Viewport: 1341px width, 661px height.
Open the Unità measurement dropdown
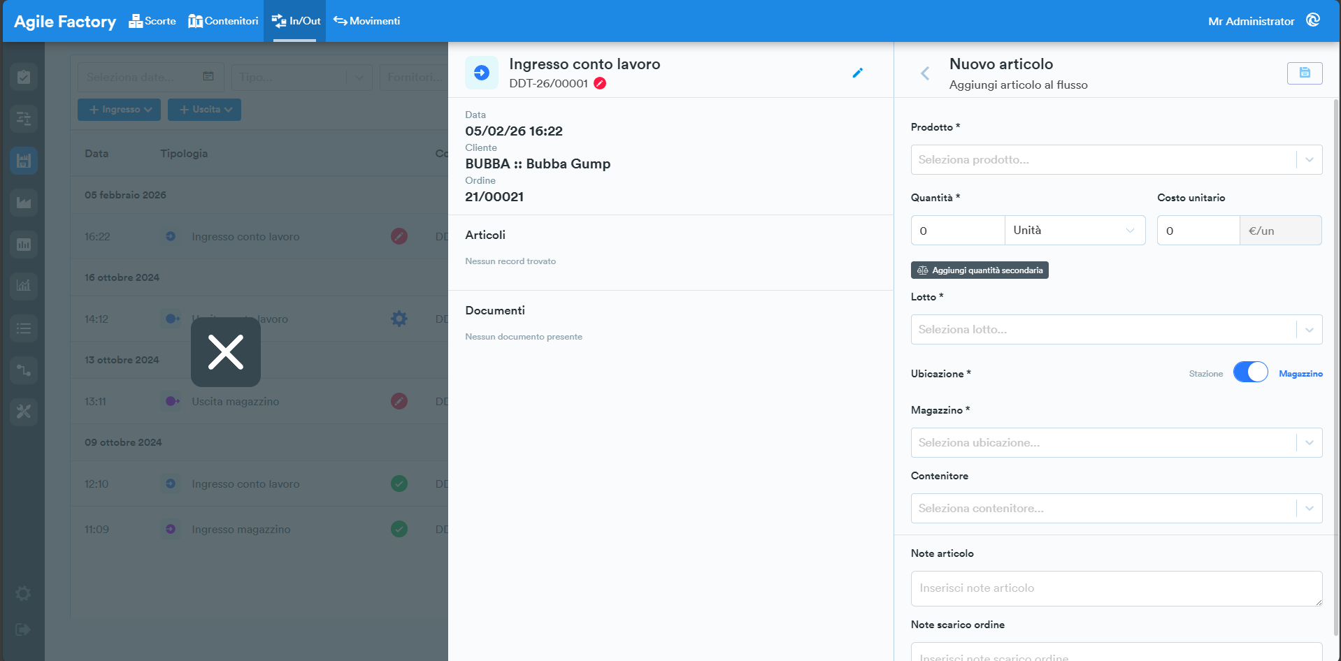(1075, 230)
